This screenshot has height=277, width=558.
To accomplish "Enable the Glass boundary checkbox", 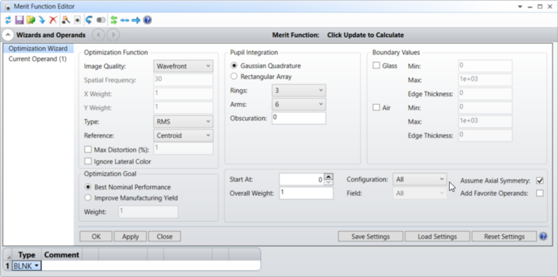I will click(376, 66).
